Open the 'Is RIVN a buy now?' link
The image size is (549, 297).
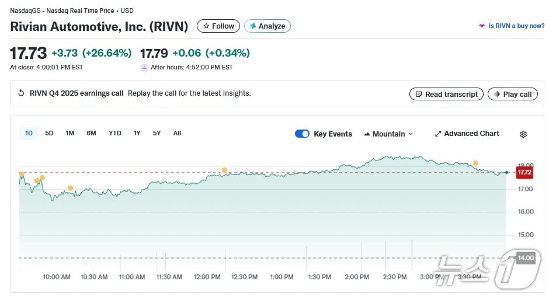(516, 26)
